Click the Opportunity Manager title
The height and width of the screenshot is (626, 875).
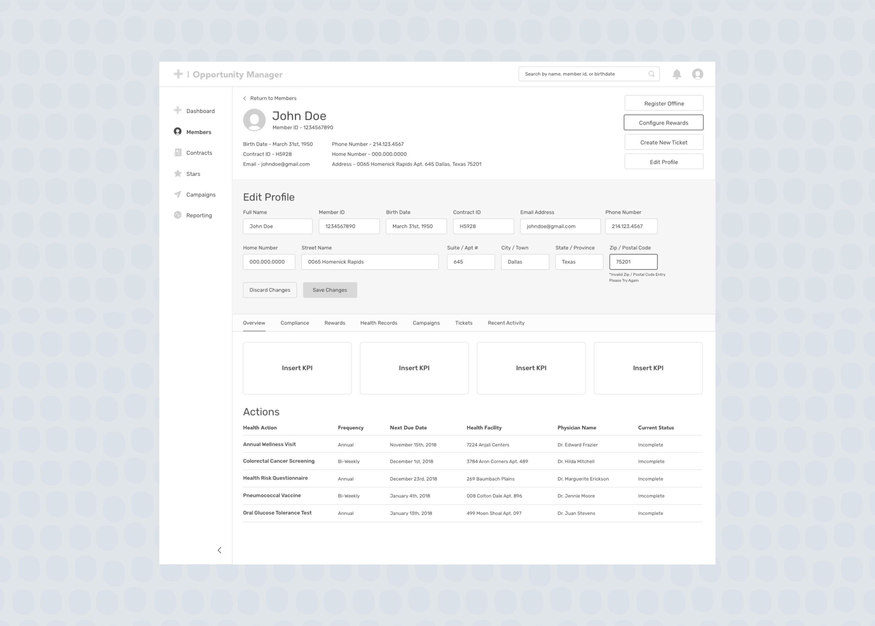[x=237, y=75]
